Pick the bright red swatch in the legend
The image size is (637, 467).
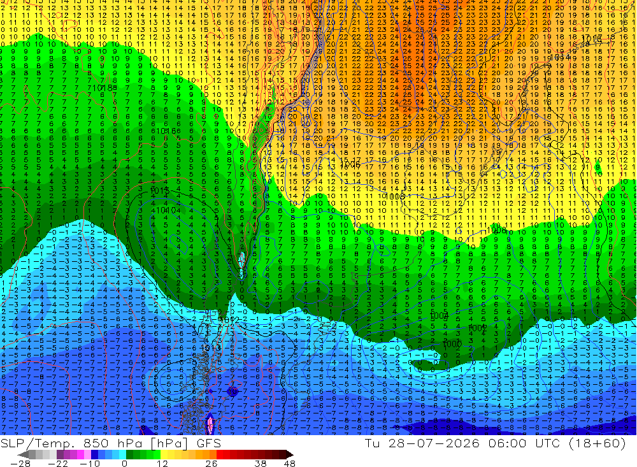(x=220, y=454)
